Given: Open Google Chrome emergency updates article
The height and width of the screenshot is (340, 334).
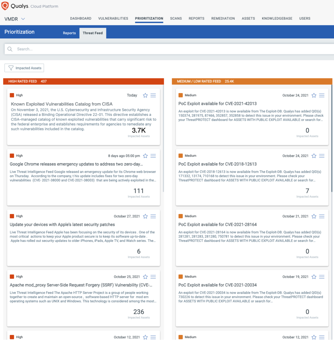Looking at the screenshot, I should [x=76, y=164].
